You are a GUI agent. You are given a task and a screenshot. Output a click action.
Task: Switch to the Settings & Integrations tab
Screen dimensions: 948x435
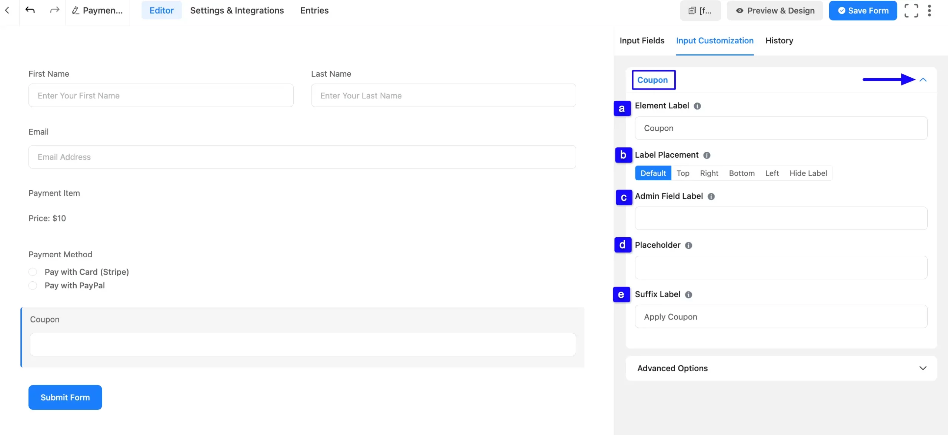(237, 10)
